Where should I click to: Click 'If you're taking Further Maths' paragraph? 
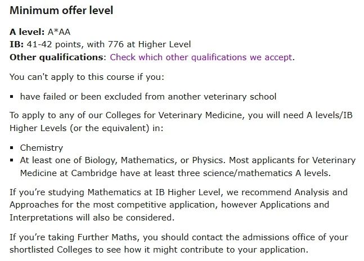pyautogui.click(x=179, y=244)
